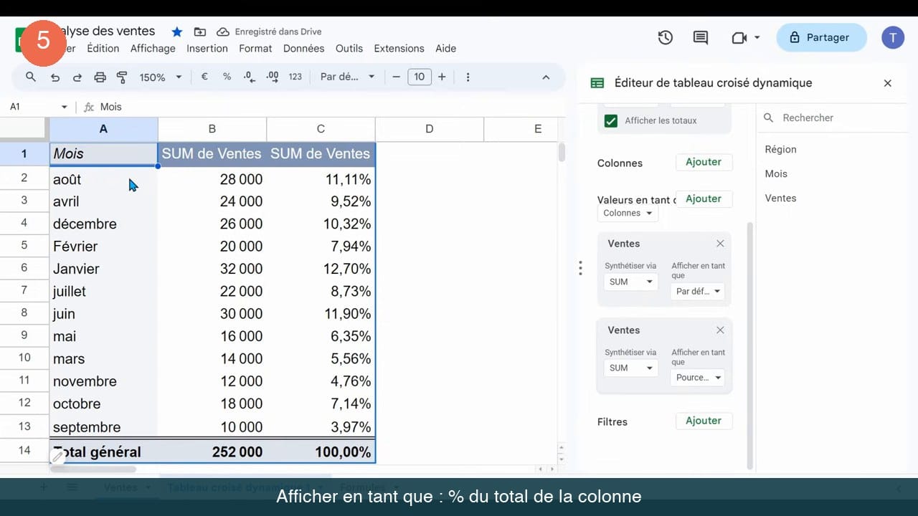The image size is (918, 516).
Task: Open the Extensions menu
Action: [399, 48]
